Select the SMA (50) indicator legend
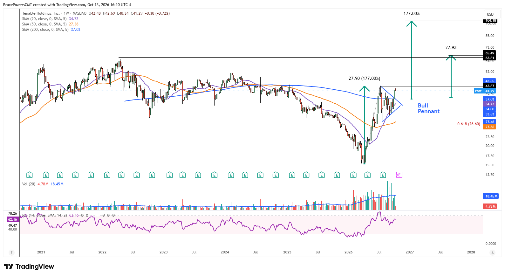 click(50, 24)
